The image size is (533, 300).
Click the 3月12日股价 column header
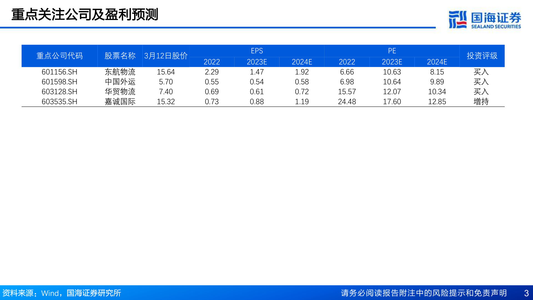(x=166, y=56)
